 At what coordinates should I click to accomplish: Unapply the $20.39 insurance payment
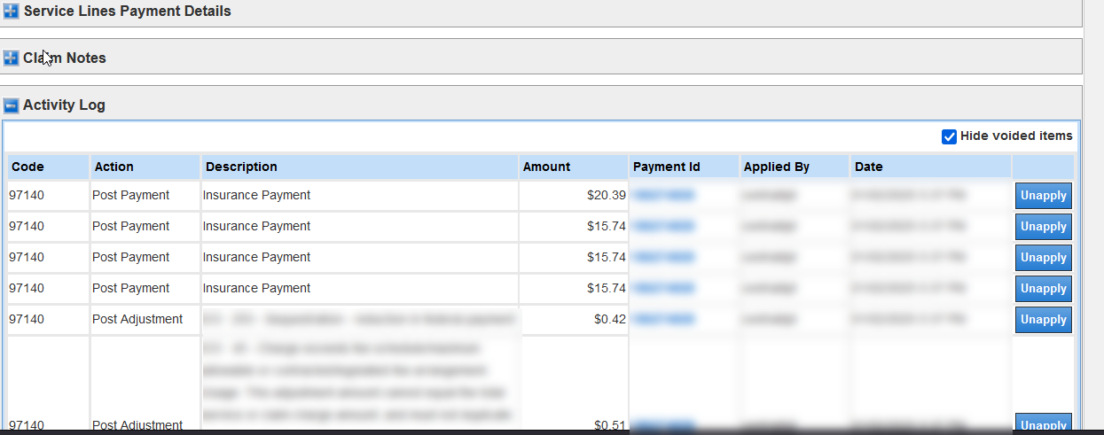click(x=1043, y=196)
